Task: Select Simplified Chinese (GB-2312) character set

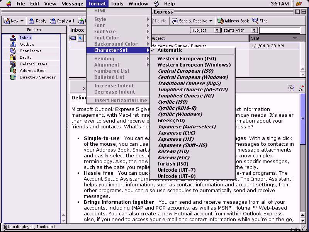Action: (x=192, y=89)
